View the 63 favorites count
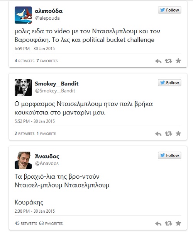193x232 pixels. pyautogui.click(x=51, y=223)
